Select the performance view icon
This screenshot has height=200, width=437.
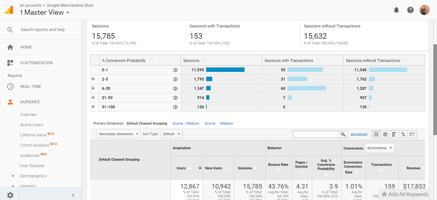pos(394,134)
